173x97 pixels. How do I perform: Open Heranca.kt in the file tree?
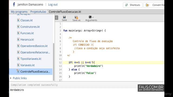click(x=27, y=40)
